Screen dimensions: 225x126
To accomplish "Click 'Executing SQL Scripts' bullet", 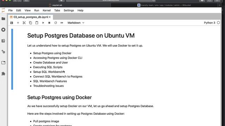I will pyautogui.click(x=48, y=67).
